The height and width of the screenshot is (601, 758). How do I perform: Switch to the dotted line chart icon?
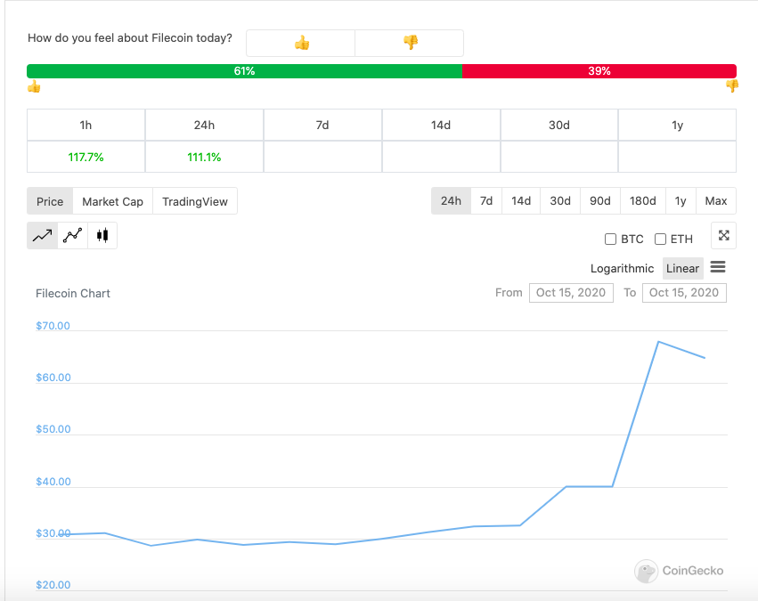pyautogui.click(x=72, y=236)
